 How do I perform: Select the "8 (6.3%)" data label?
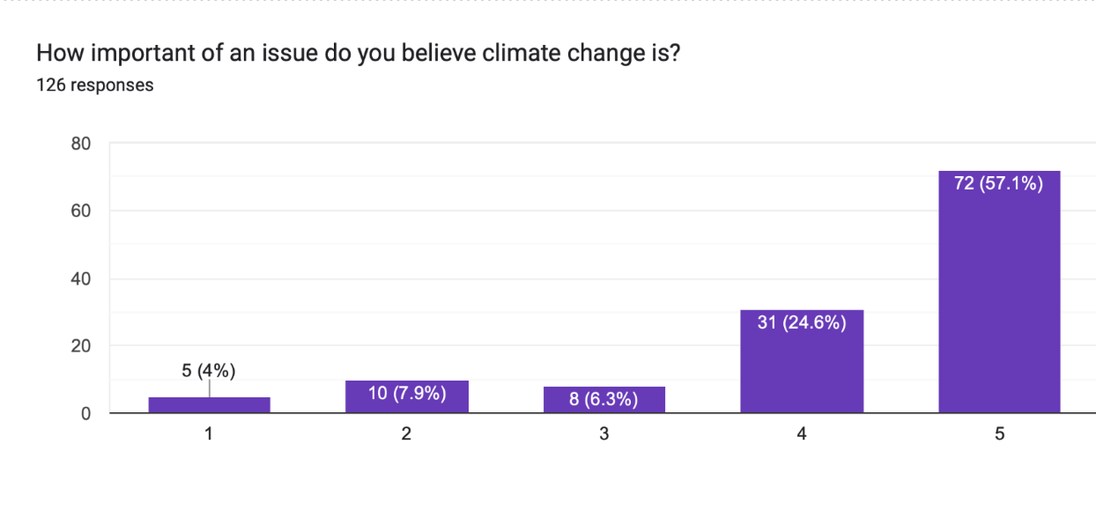(x=604, y=400)
